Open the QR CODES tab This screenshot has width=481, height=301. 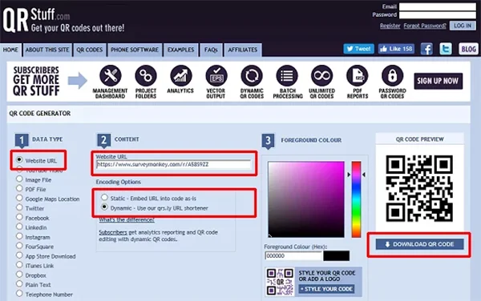(90, 50)
